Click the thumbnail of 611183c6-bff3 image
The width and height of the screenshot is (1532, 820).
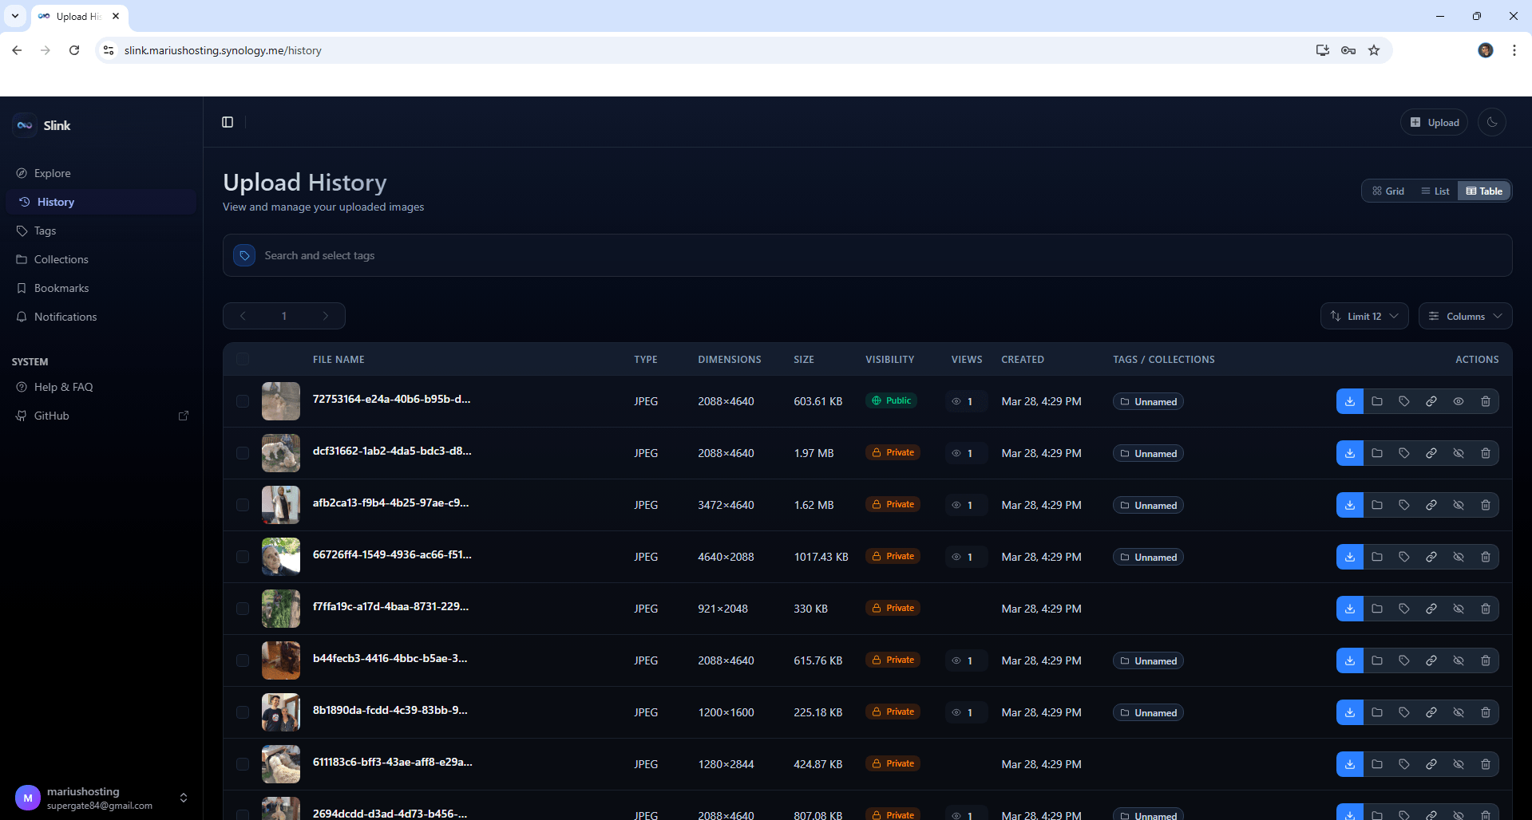280,763
